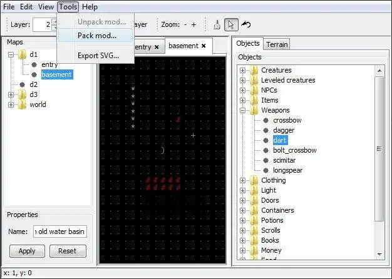This screenshot has width=392, height=279.
Task: Click the Creatures folder icon
Action: click(254, 70)
